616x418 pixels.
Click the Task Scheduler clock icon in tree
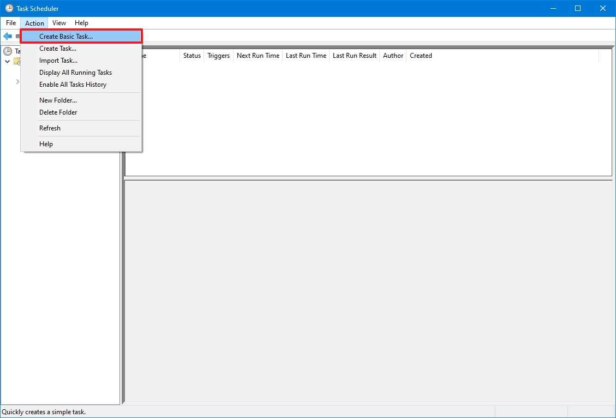pos(7,51)
